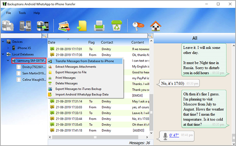Click message icon of 21-06-2019 17:41:18 row
Viewport: 236px width, 146px height.
(x=52, y=130)
